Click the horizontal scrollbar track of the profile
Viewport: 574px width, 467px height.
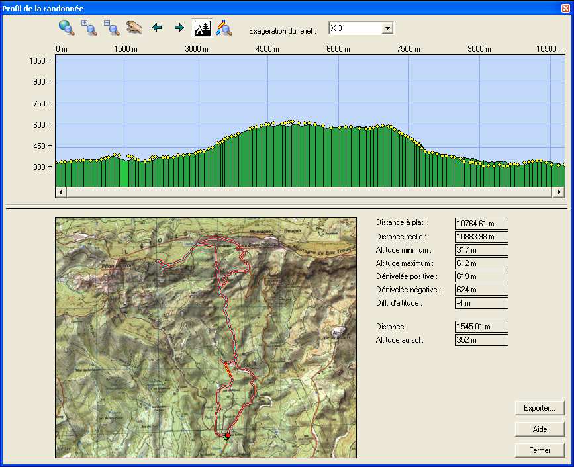coord(309,192)
